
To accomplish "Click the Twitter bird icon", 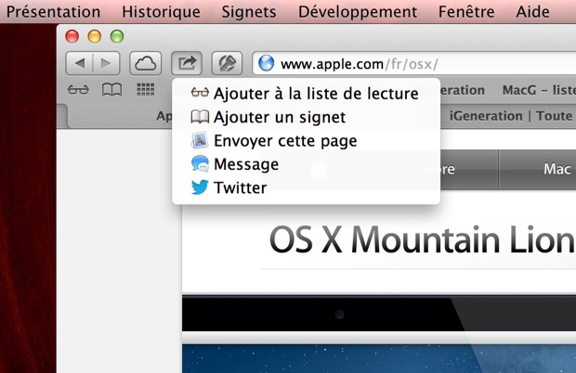I will [200, 187].
